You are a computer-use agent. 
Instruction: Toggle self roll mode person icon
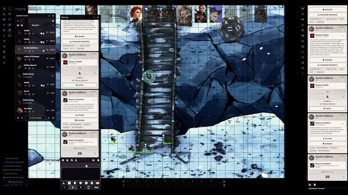pos(76,160)
